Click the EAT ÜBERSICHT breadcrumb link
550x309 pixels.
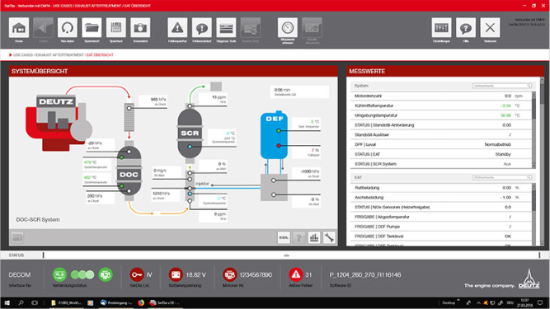click(x=100, y=55)
